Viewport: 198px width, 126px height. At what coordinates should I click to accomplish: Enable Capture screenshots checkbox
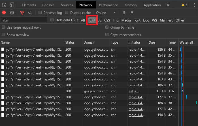coord(107,35)
